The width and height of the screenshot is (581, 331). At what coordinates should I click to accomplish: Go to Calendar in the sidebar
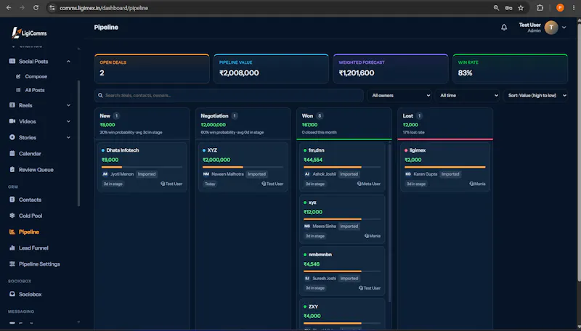click(30, 153)
